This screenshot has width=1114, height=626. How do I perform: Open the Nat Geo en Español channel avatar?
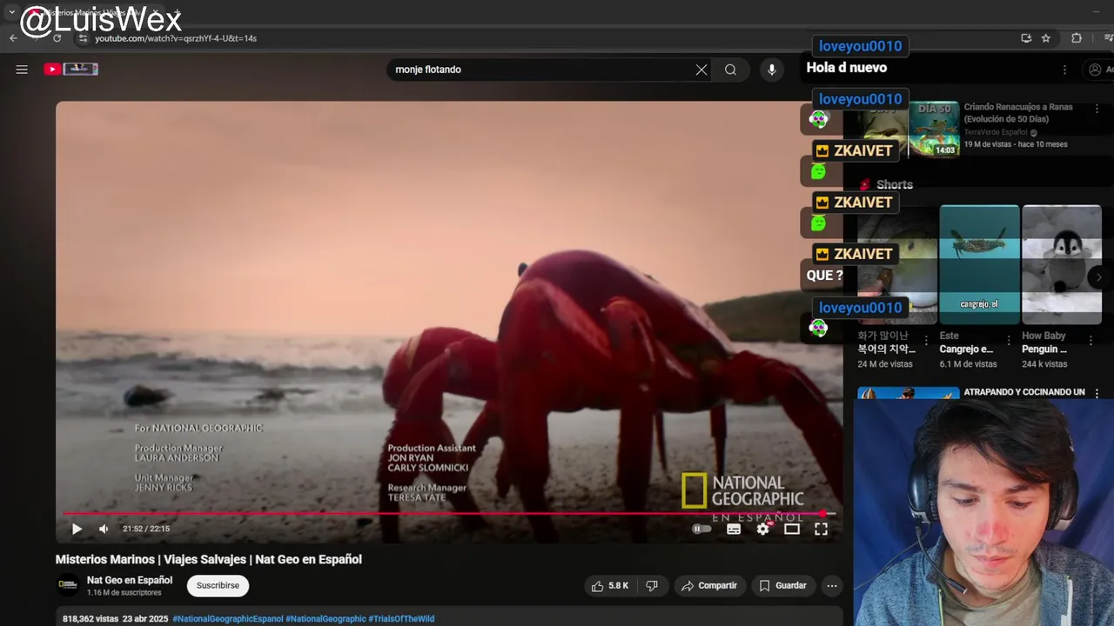pyautogui.click(x=68, y=585)
